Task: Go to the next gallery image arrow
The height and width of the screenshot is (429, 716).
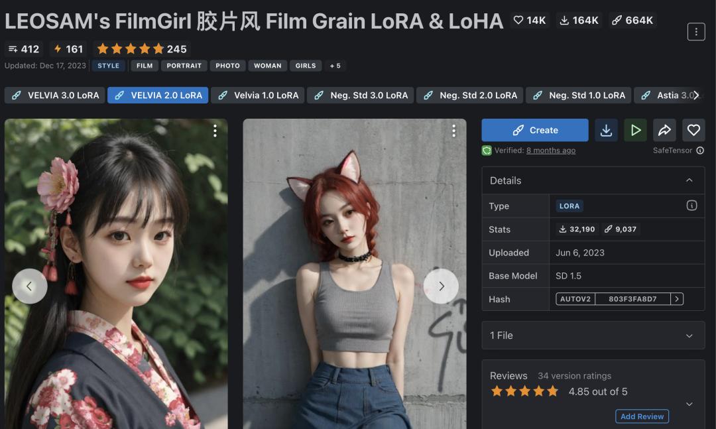Action: 441,286
